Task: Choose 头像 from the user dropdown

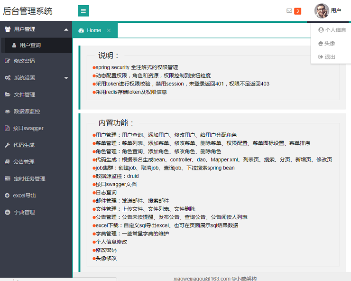Action: coord(330,44)
